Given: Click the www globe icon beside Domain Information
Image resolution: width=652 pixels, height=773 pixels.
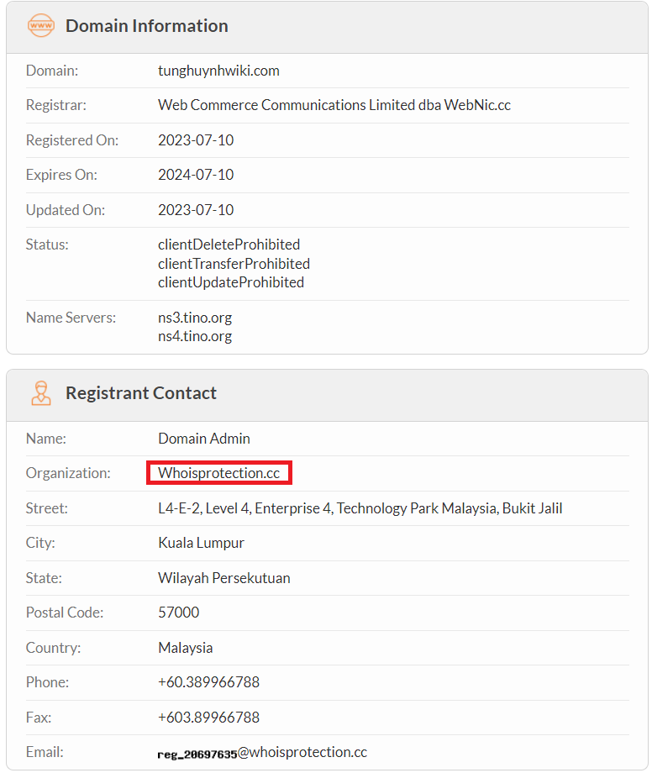Looking at the screenshot, I should coord(41,25).
